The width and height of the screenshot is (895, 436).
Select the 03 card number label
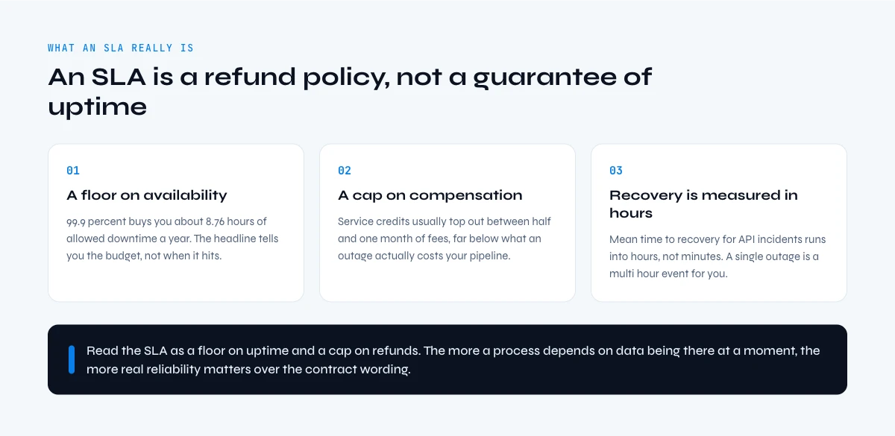click(x=616, y=171)
